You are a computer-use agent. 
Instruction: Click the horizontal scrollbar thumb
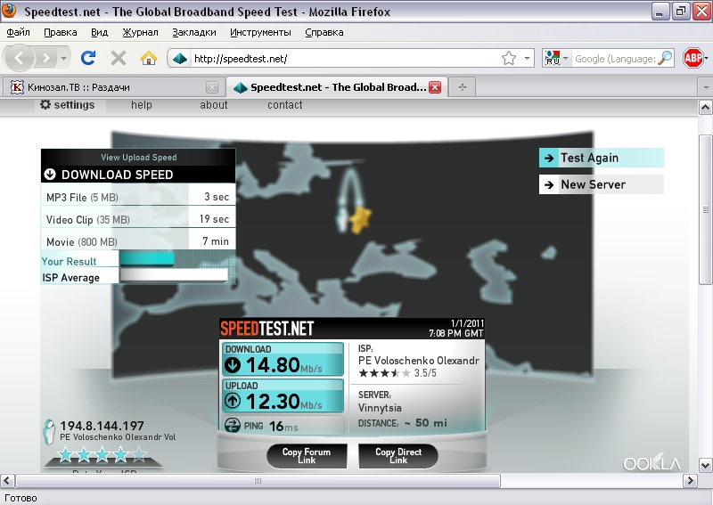pos(258,480)
